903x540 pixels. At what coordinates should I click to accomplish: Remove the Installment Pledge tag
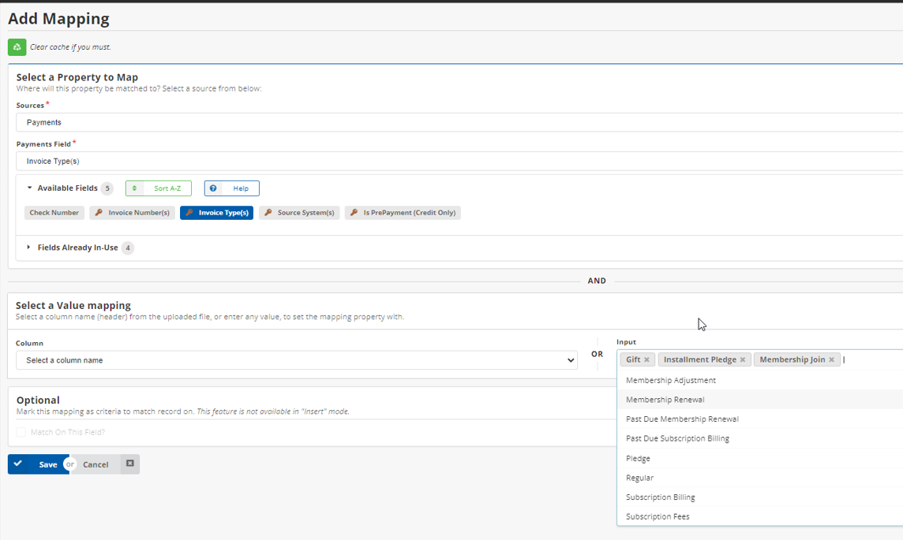click(742, 360)
